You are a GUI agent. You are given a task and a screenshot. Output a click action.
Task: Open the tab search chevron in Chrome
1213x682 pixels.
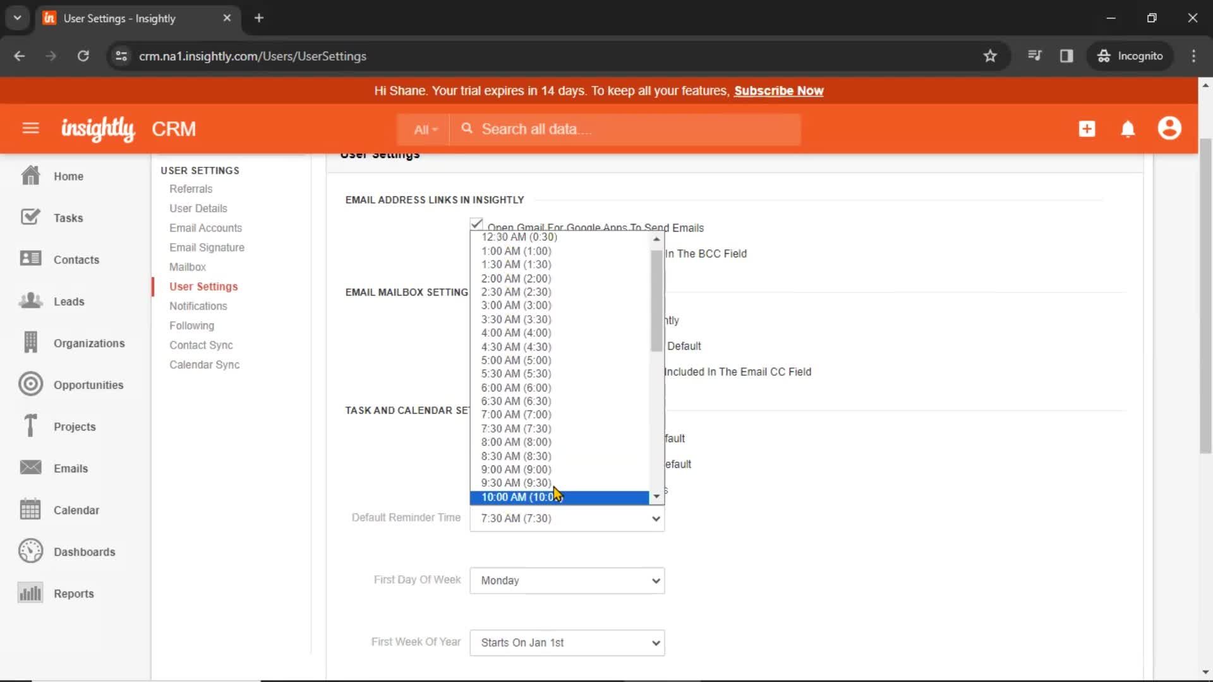click(x=18, y=18)
